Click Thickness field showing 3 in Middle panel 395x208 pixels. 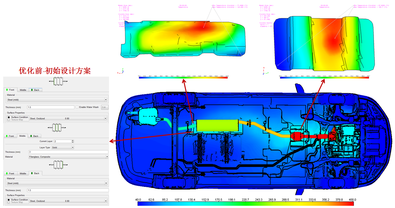pos(68,152)
